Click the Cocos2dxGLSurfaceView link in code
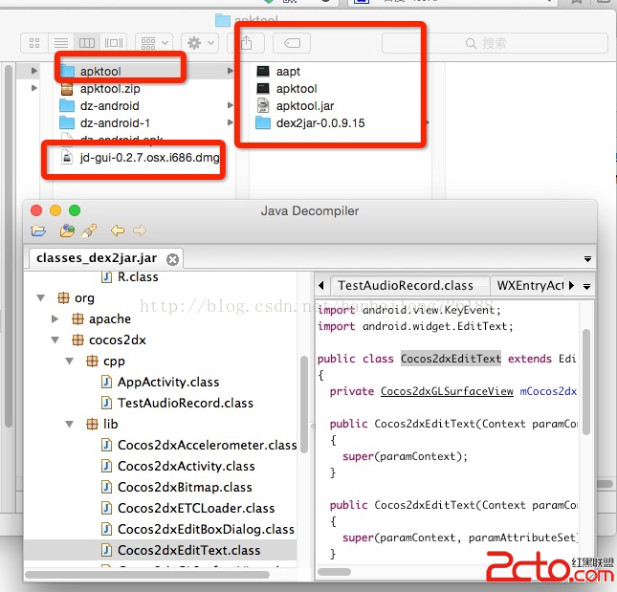The image size is (617, 592). point(448,391)
